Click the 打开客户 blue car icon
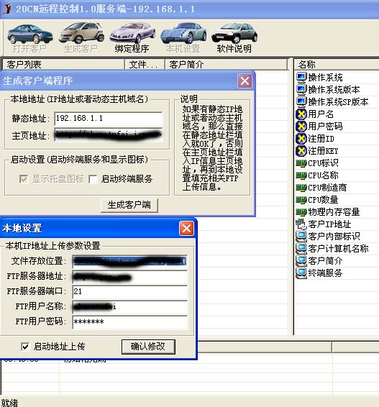Image resolution: width=379 pixels, height=407 pixels. 30,34
